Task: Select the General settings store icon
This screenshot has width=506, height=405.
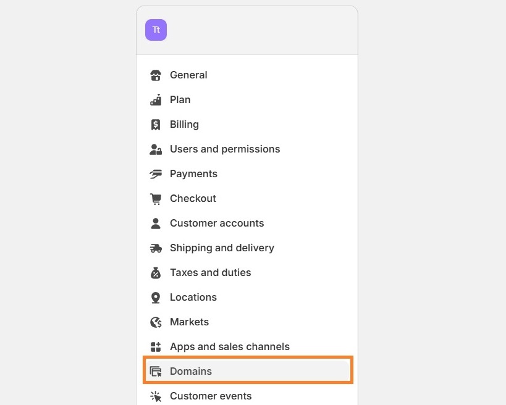Action: point(156,75)
